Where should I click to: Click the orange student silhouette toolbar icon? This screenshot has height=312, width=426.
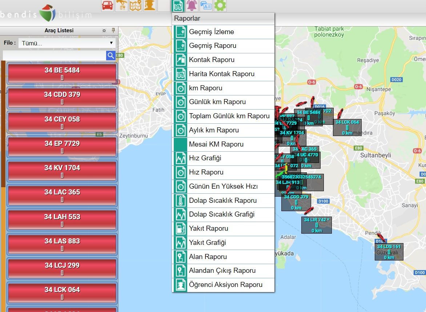pyautogui.click(x=150, y=5)
